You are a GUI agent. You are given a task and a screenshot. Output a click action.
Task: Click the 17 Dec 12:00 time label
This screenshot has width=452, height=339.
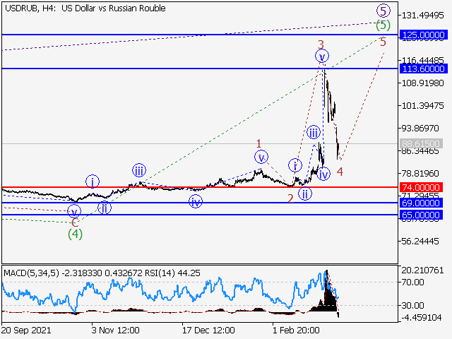[x=208, y=330]
